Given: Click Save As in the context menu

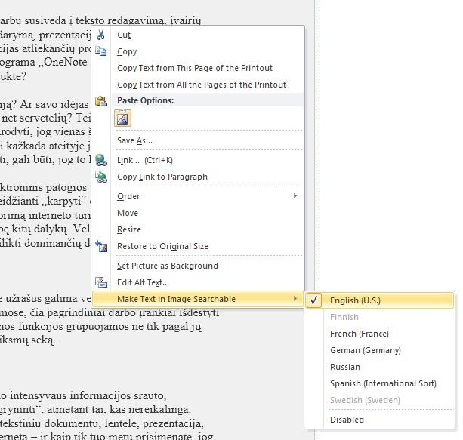Looking at the screenshot, I should [x=134, y=140].
